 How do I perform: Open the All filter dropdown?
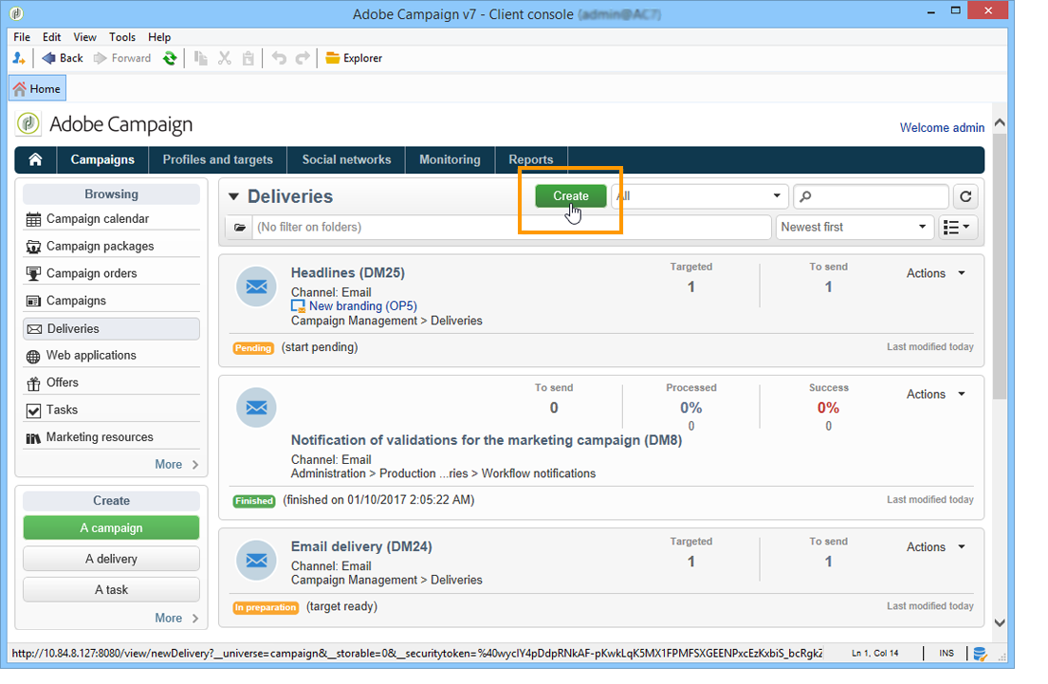click(x=700, y=196)
